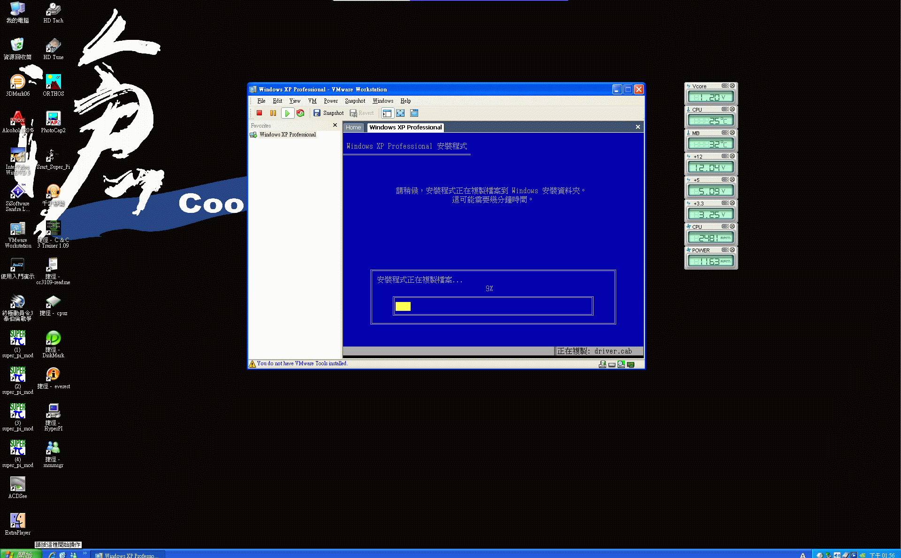Open the MB temperature gauge settings icon
Viewport: 901px width, 558px height.
[725, 133]
